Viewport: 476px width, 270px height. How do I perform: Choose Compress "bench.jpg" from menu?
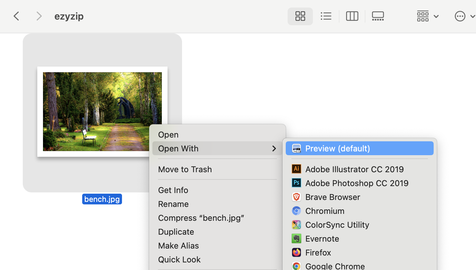[x=201, y=218]
